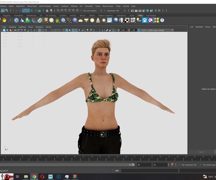Click the Focus attribute editor button

tap(208, 27)
